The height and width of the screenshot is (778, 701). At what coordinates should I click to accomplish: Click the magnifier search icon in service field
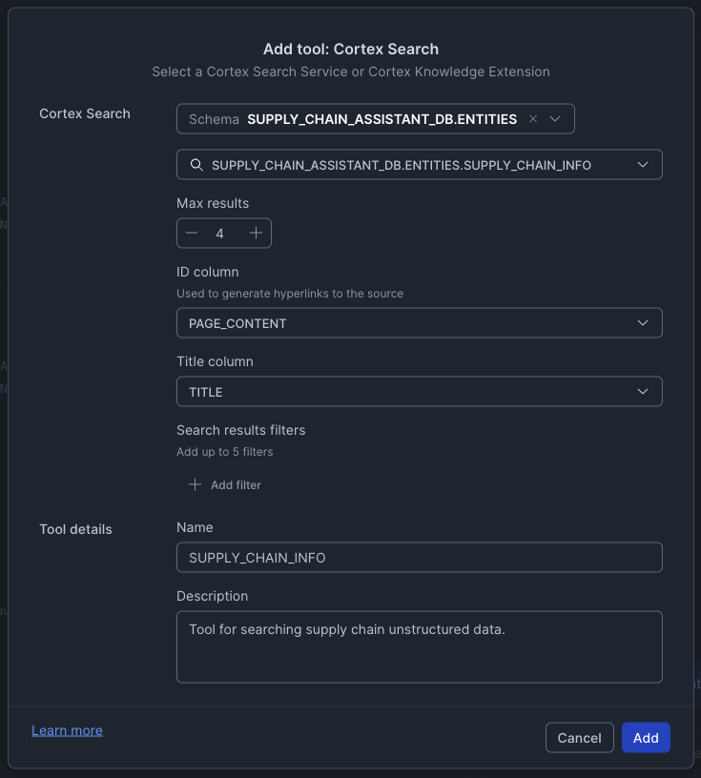click(x=197, y=164)
